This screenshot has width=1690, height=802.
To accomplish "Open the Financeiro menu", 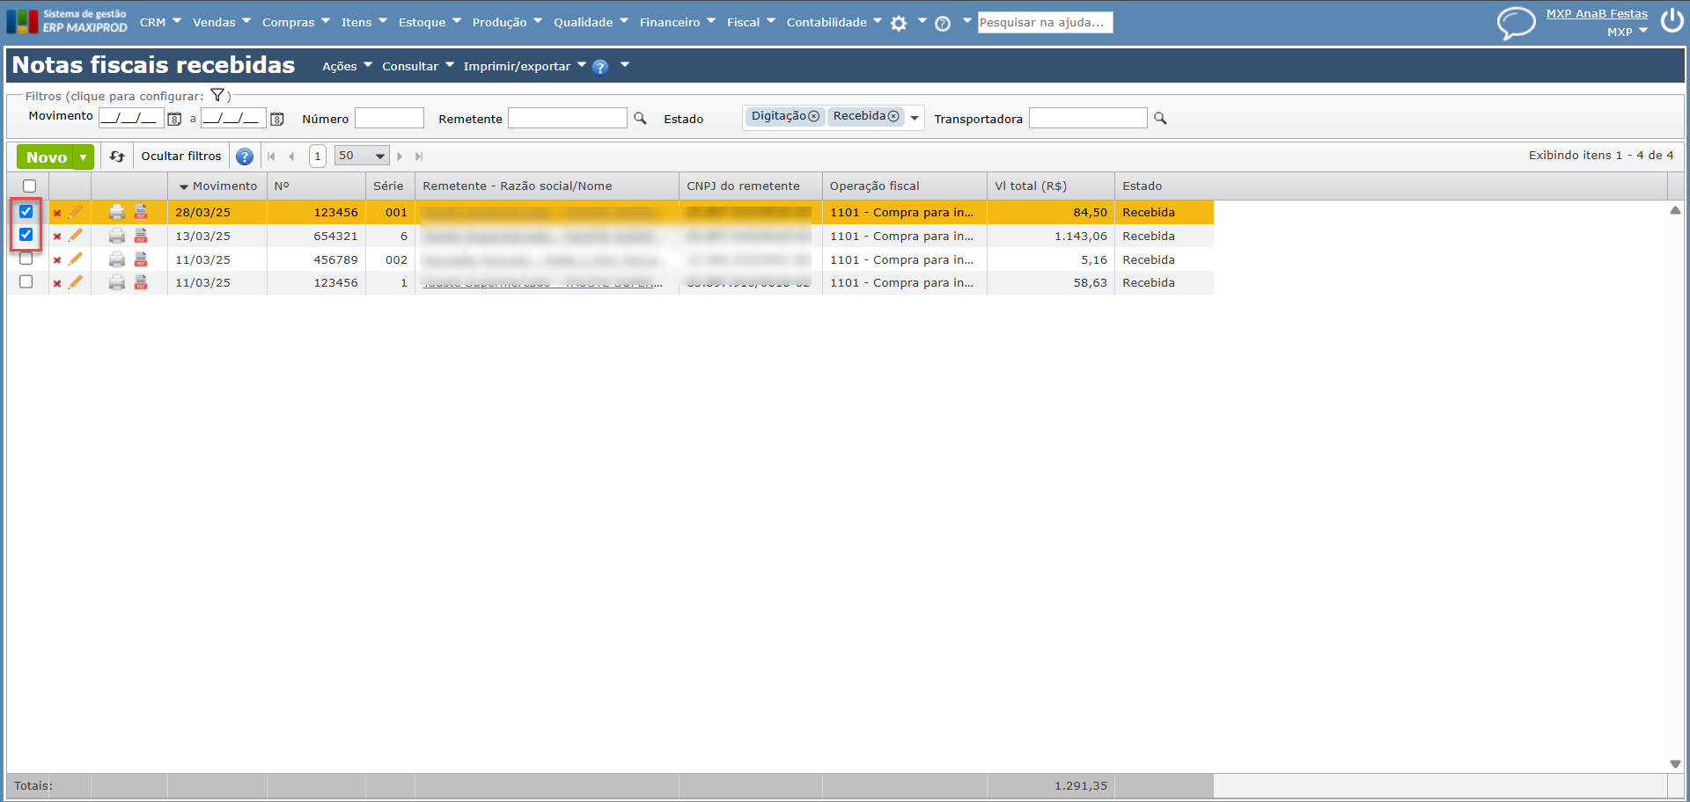I will click(x=678, y=22).
